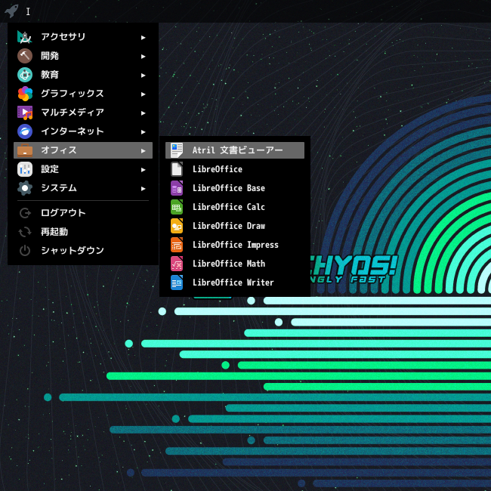Expand the システム submenu arrow
This screenshot has width=491, height=491.
coord(143,189)
